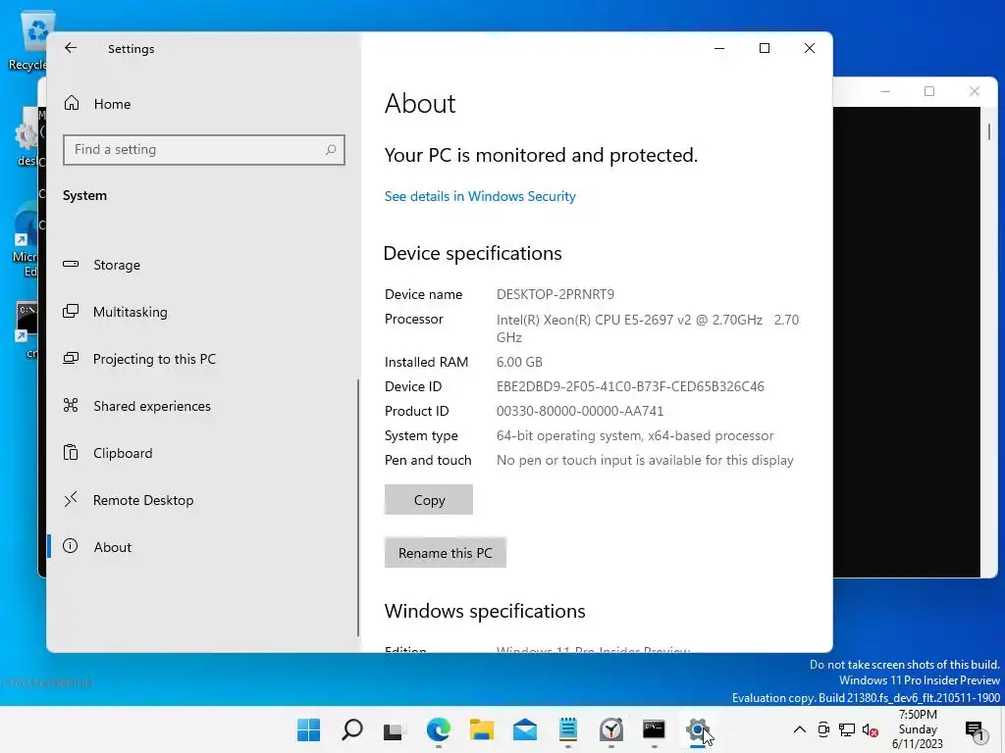The image size is (1005, 753).
Task: Click the search magnifier in Find a setting
Action: (x=331, y=150)
